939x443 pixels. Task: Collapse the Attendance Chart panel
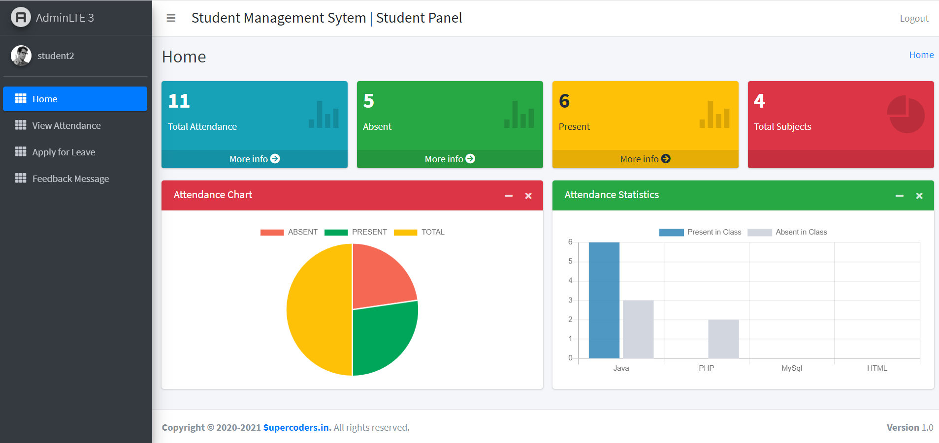(x=508, y=196)
